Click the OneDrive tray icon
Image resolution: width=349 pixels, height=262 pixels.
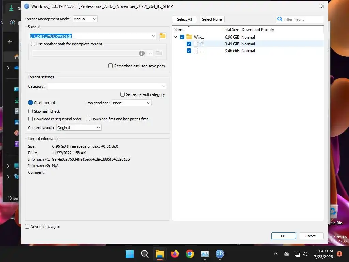pyautogui.click(x=287, y=254)
